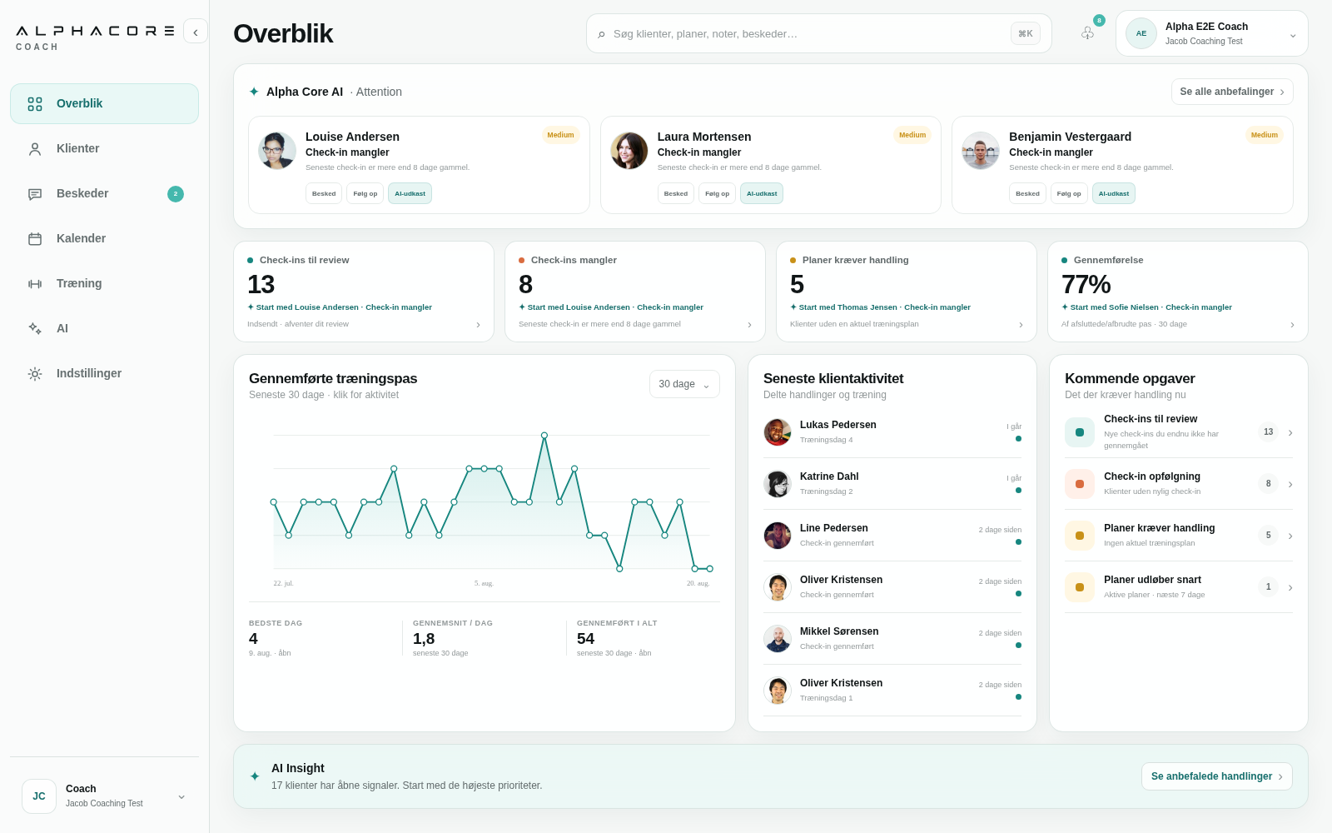Click AI-udkast on Louise Andersen's card
1332x833 pixels.
click(410, 193)
